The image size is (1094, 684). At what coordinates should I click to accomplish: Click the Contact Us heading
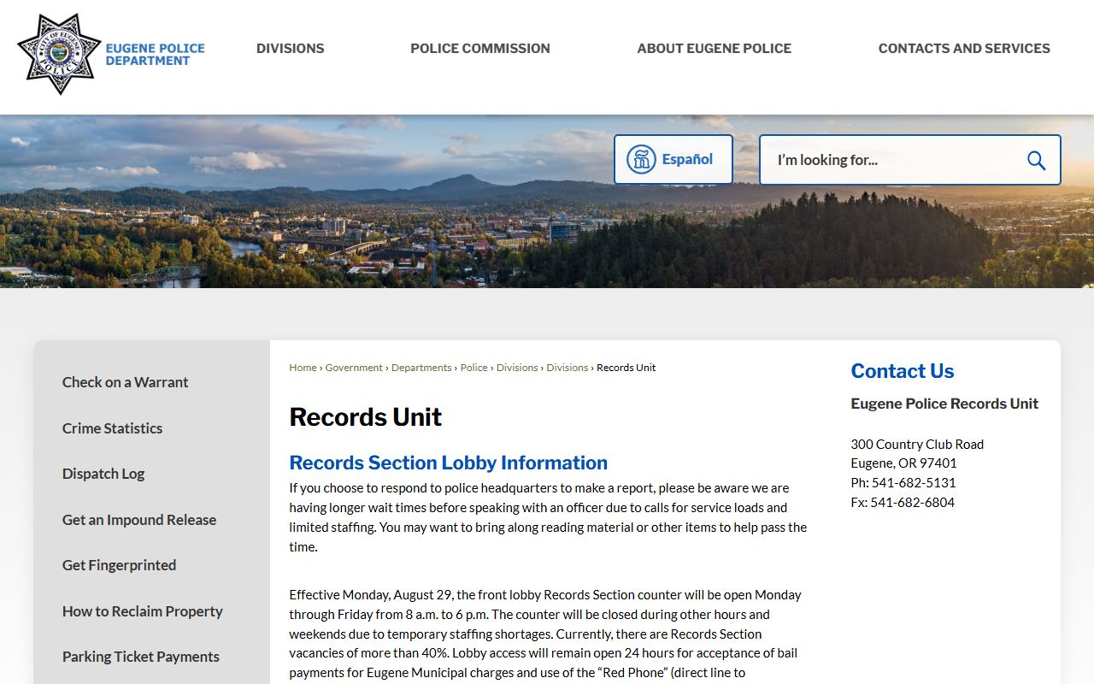(x=903, y=371)
